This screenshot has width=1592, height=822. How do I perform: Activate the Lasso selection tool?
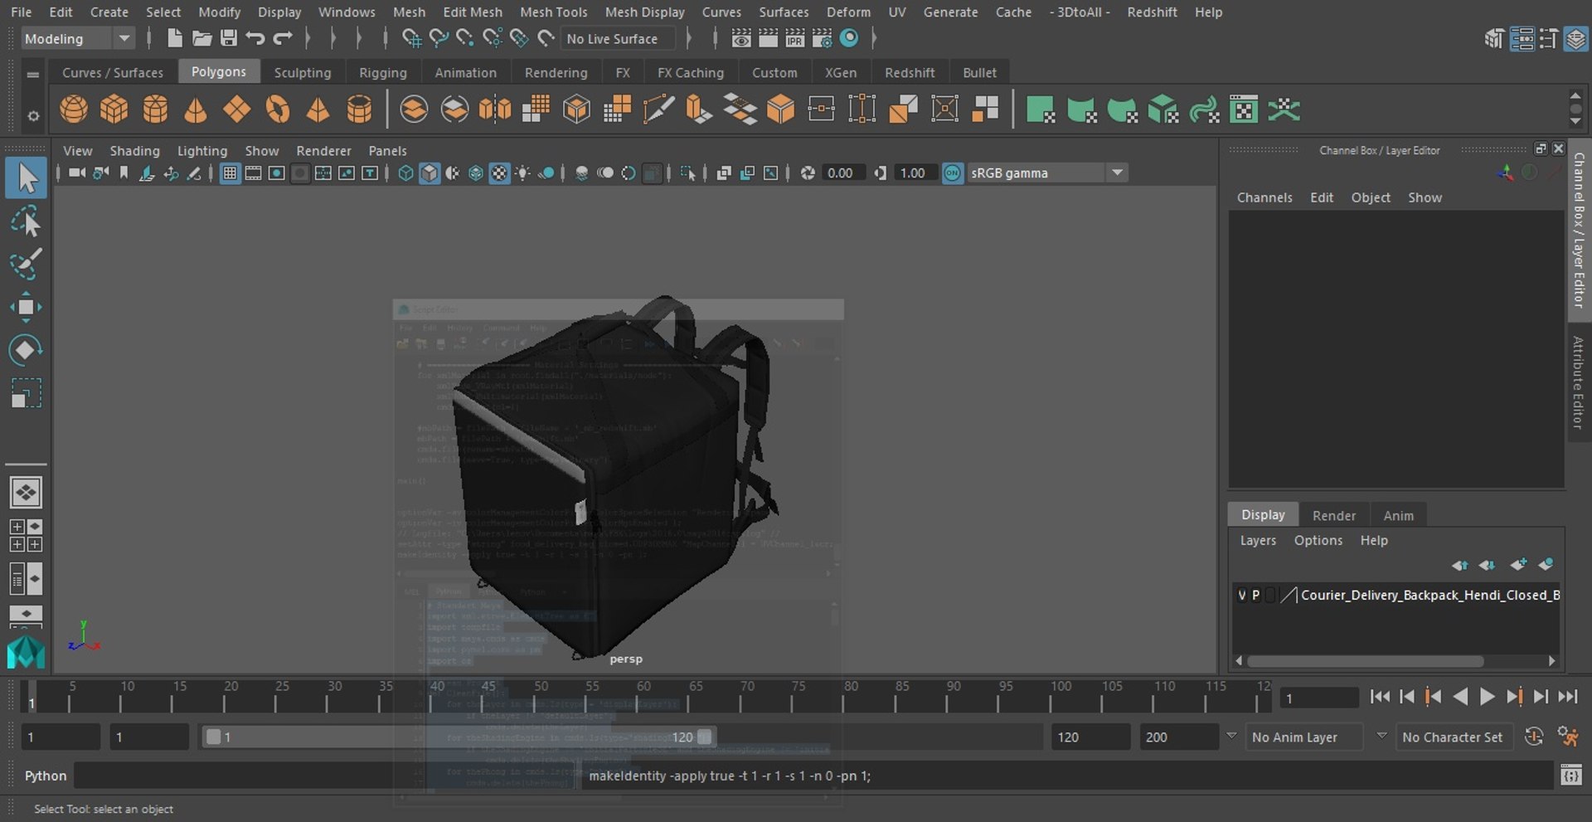pyautogui.click(x=26, y=221)
